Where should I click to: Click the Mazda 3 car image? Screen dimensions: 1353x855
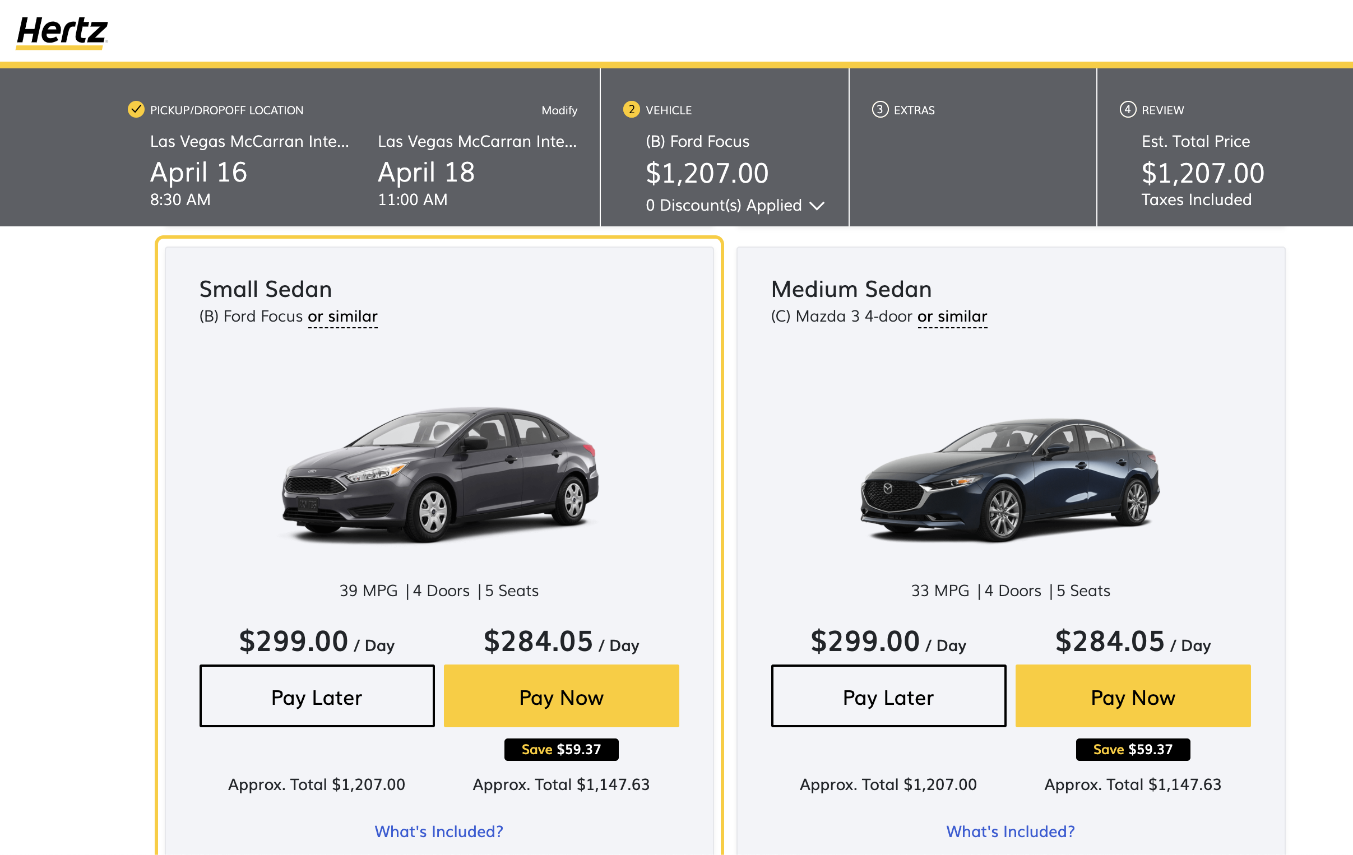tap(1010, 480)
